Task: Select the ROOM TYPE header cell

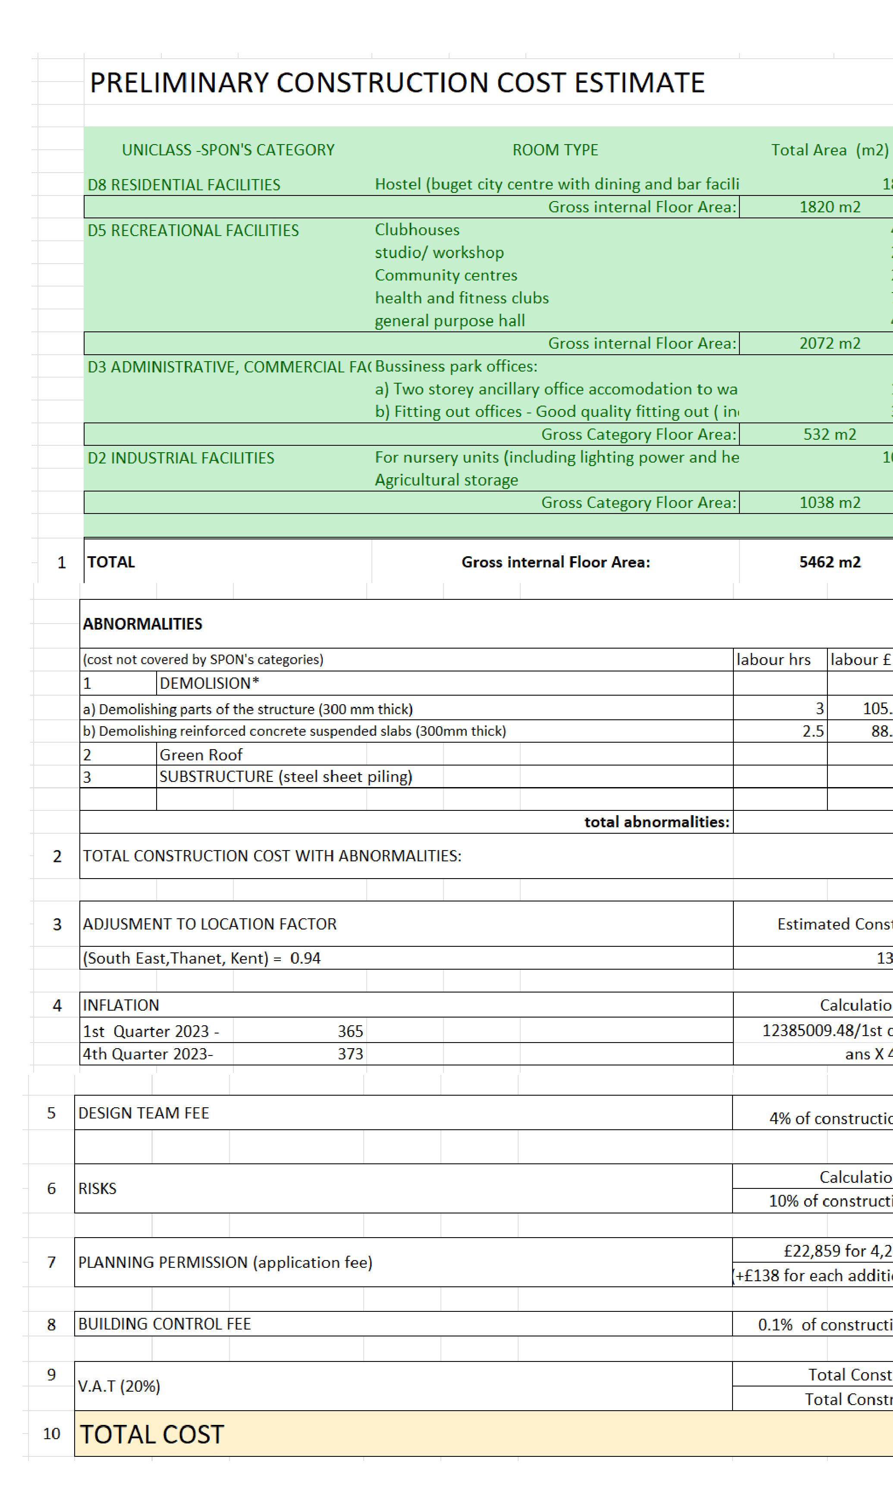Action: [555, 150]
